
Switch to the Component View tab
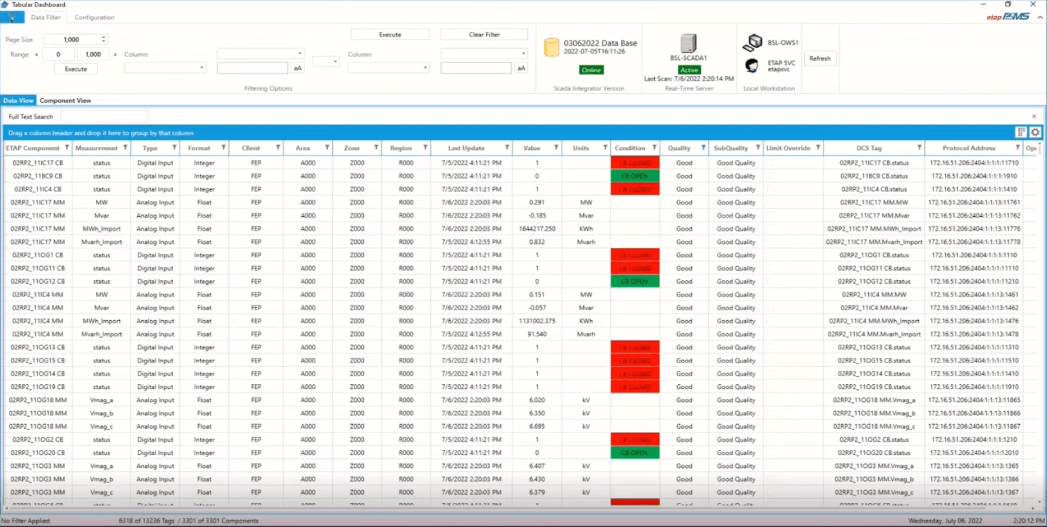click(x=65, y=100)
